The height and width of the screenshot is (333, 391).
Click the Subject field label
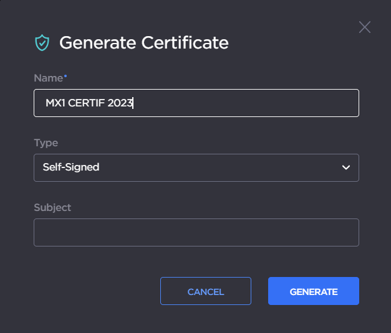click(52, 207)
